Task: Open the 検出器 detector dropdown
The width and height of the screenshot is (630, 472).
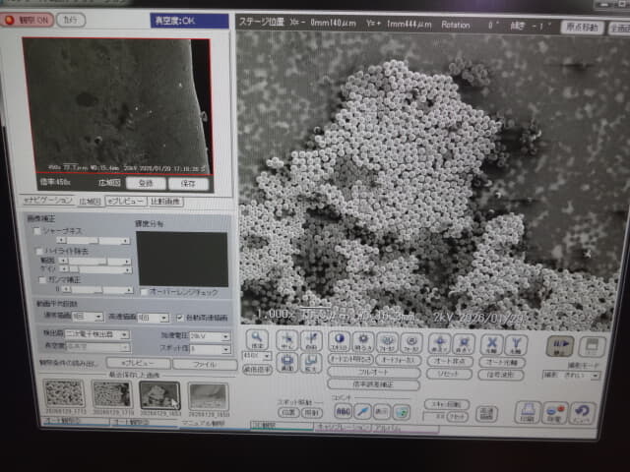Action: [126, 335]
